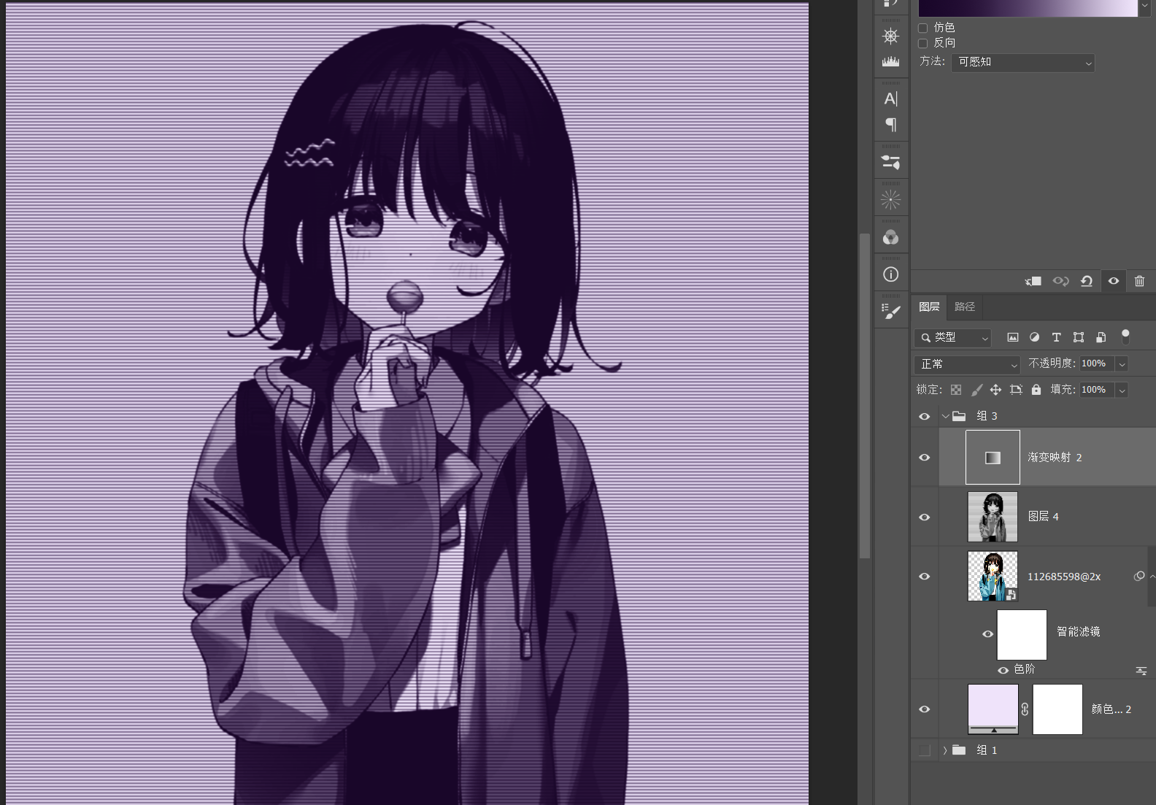The image size is (1156, 805).
Task: Open the Channels panel three-circles icon
Action: (890, 237)
